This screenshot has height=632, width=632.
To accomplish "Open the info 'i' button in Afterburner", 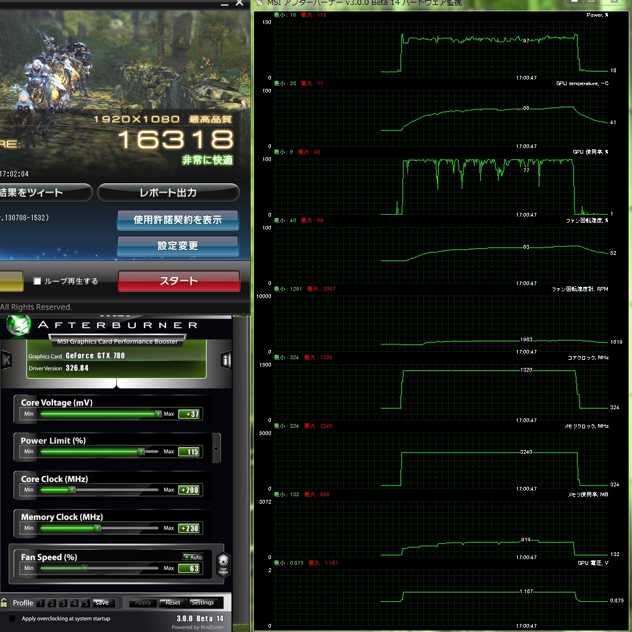I will click(x=226, y=360).
